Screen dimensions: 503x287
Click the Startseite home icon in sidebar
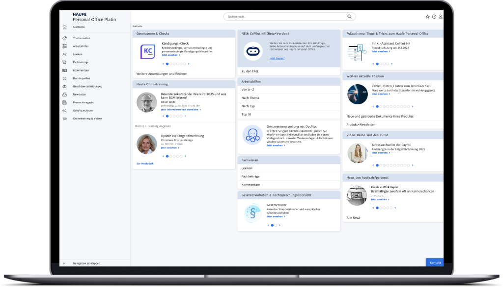click(64, 27)
